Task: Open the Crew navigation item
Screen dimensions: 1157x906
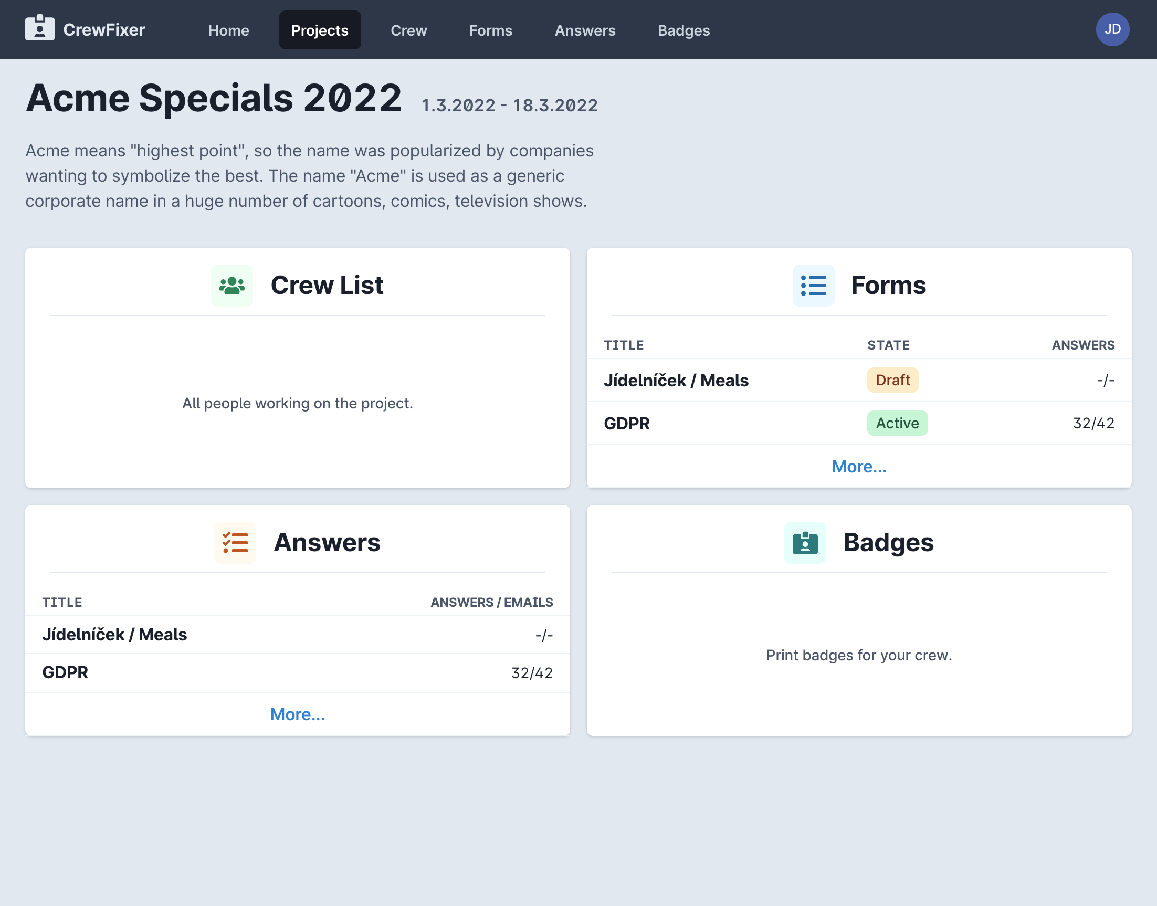Action: click(x=408, y=30)
